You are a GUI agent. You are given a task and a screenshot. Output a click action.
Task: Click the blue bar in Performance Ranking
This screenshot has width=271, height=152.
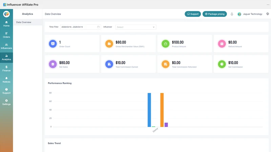(x=149, y=110)
